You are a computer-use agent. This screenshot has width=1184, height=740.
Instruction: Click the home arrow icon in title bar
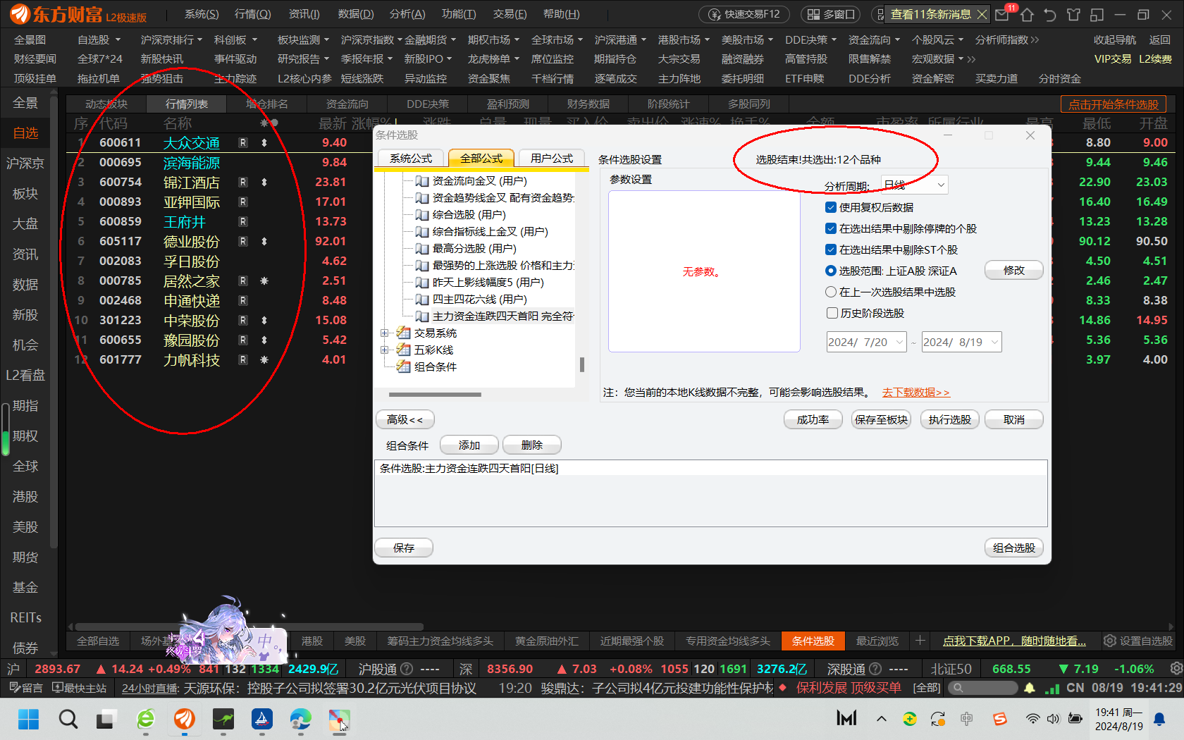[1027, 14]
